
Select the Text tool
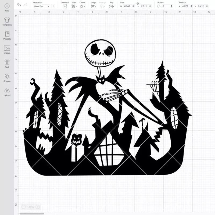(x=7, y=64)
